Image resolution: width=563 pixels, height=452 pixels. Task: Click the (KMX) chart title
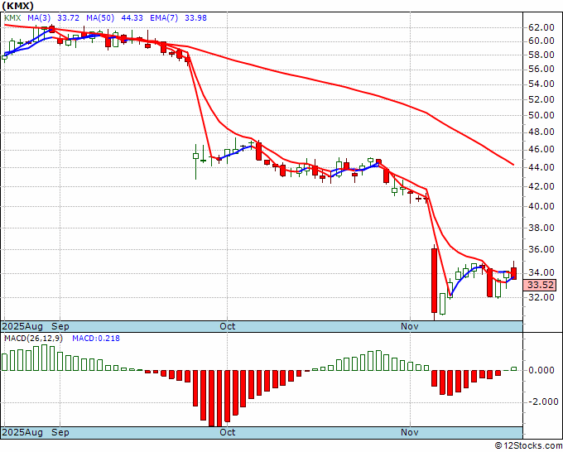(18, 6)
